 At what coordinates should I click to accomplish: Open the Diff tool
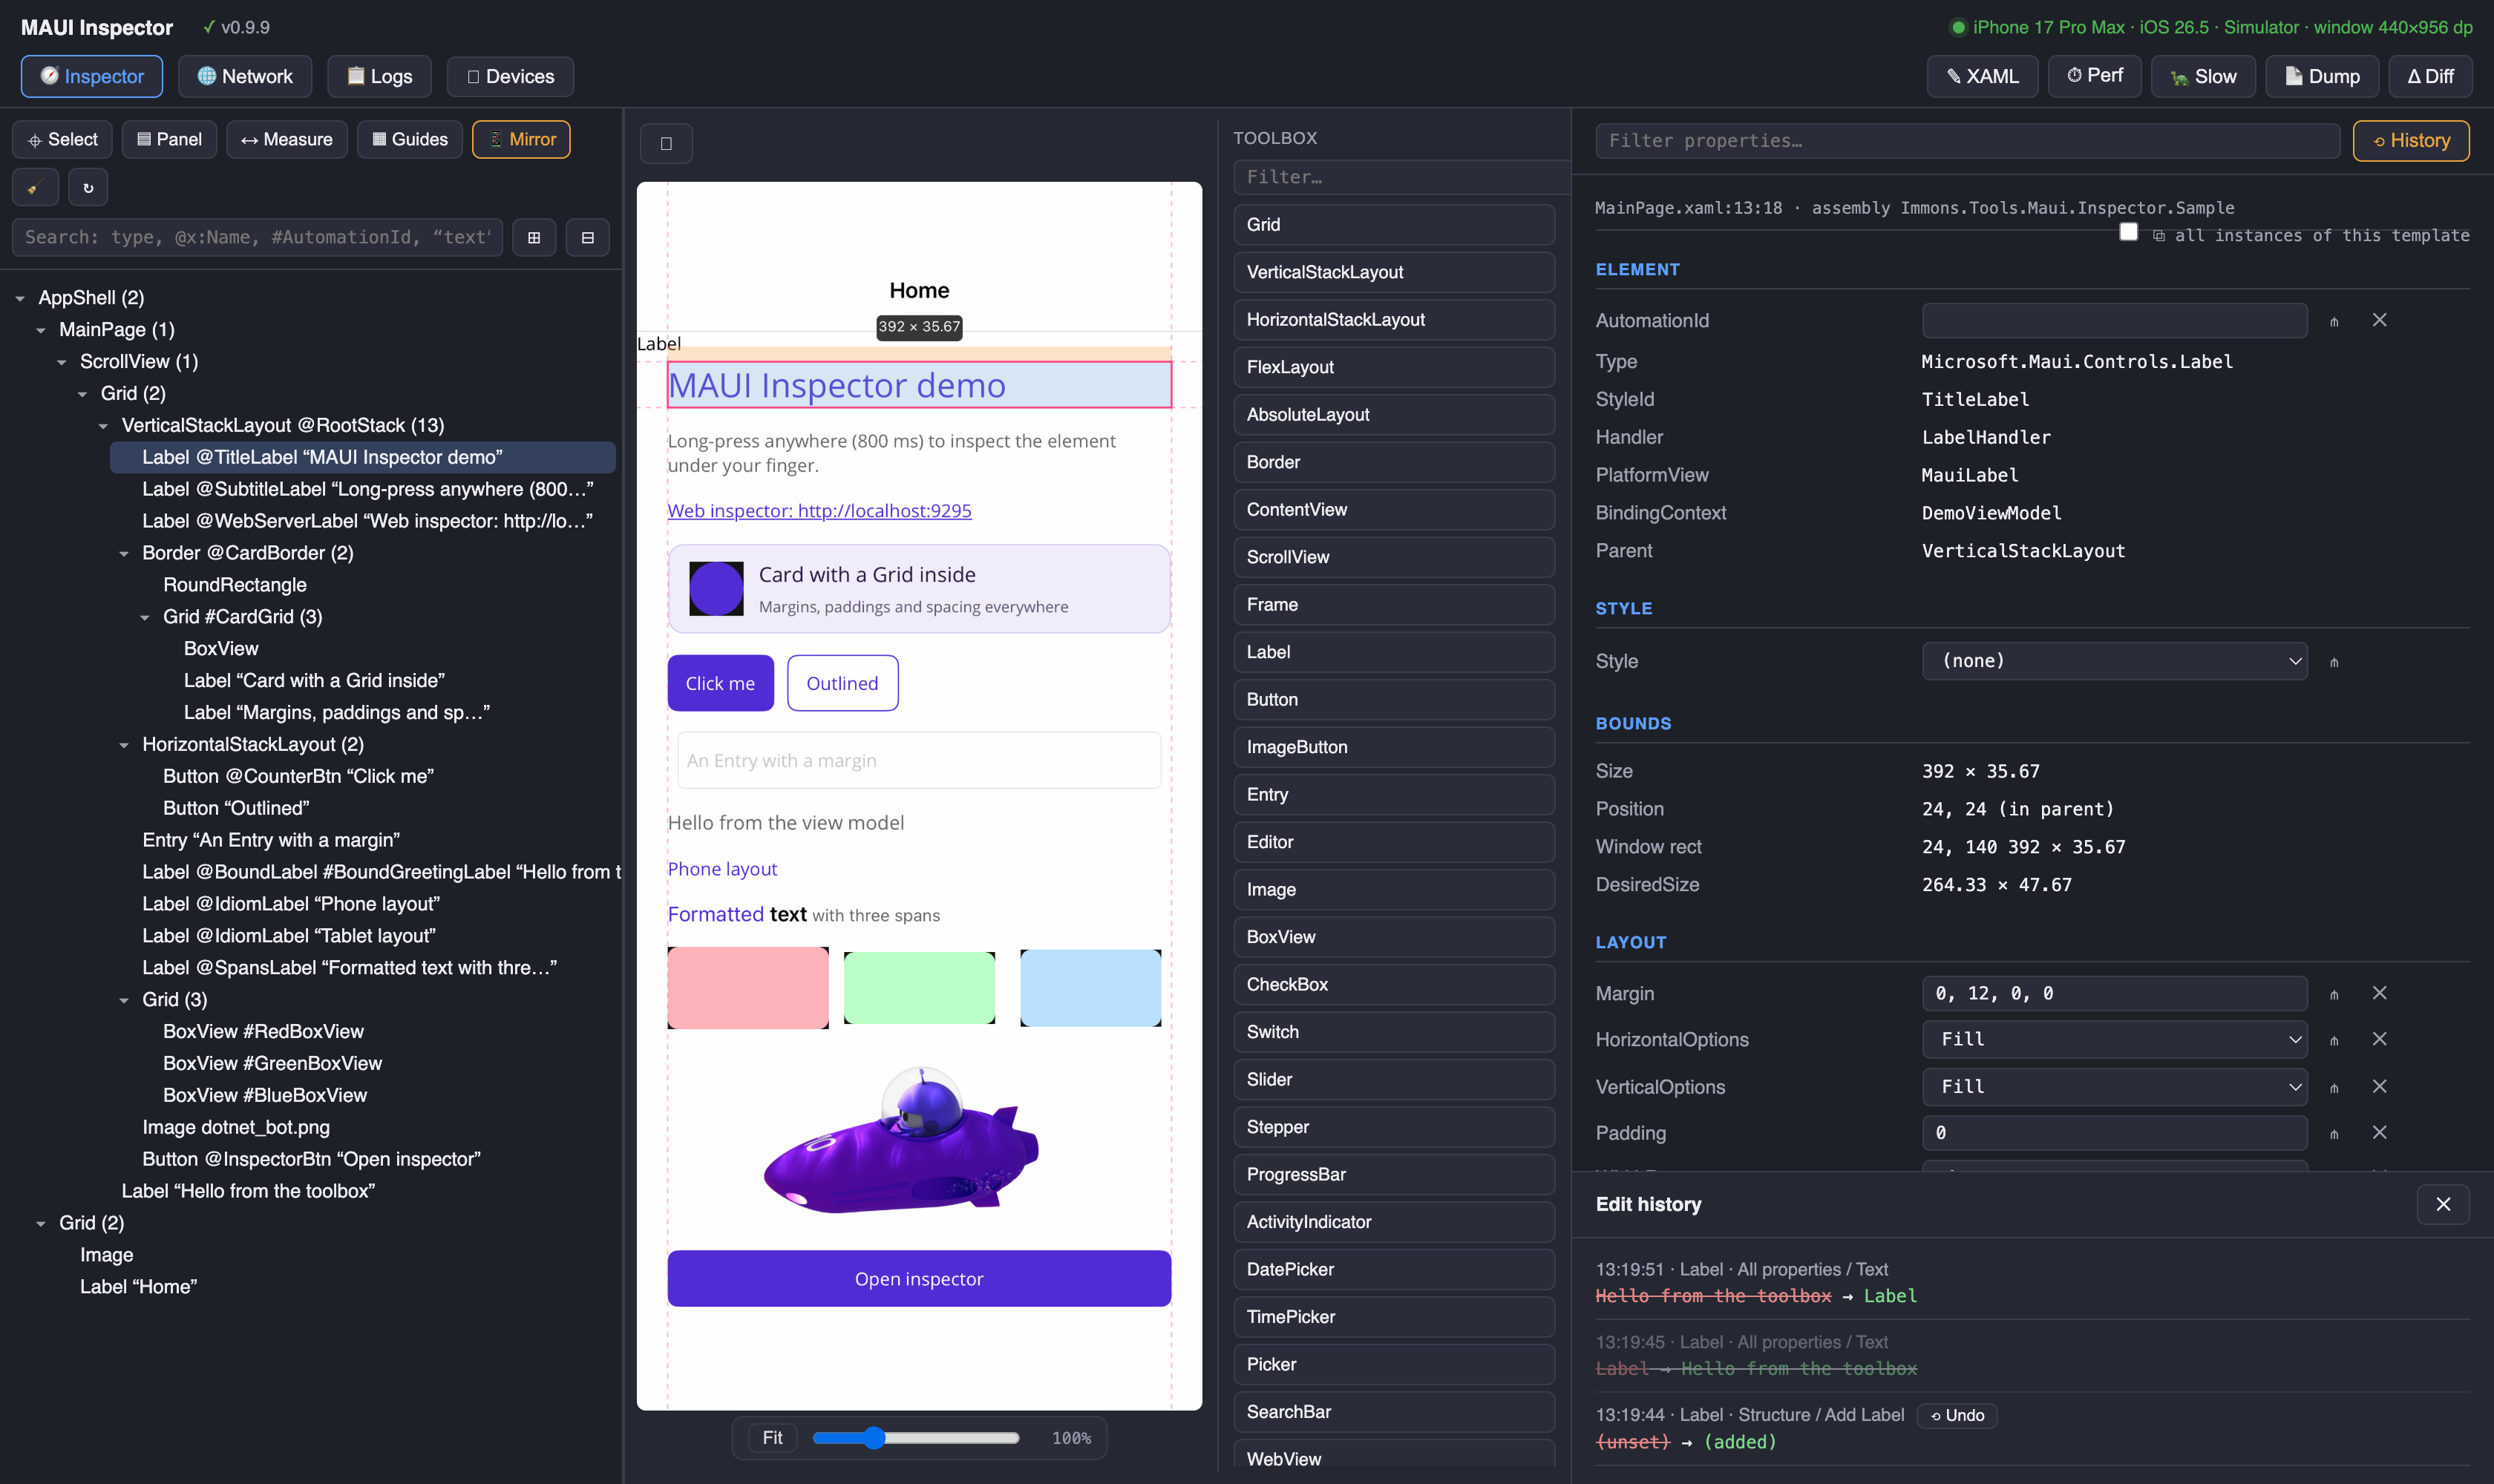coord(2430,76)
